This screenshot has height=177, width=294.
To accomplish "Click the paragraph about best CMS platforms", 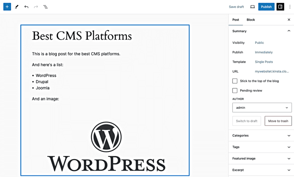I will tap(76, 54).
